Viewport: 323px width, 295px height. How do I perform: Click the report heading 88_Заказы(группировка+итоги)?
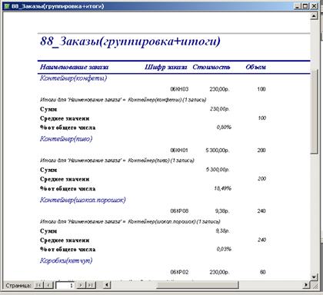tap(130, 41)
